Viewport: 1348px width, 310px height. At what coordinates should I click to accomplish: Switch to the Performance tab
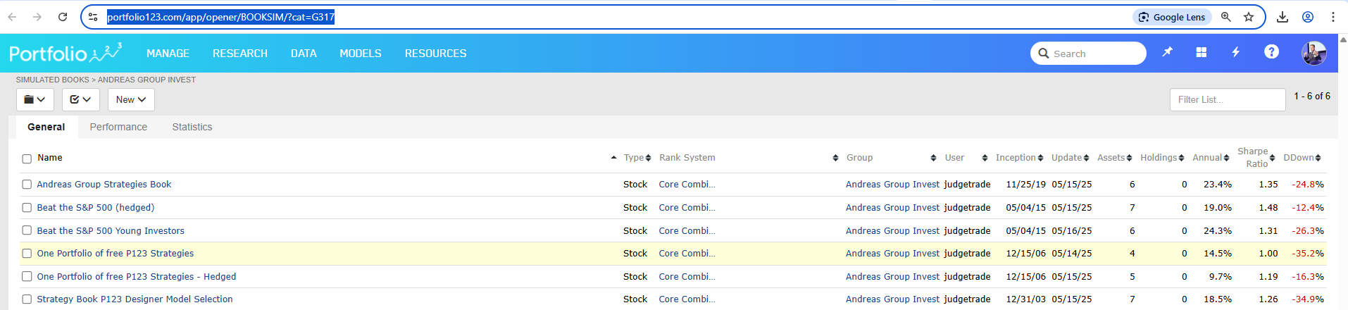(x=118, y=127)
